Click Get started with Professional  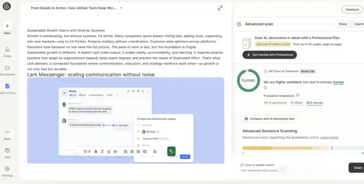pos(269,55)
